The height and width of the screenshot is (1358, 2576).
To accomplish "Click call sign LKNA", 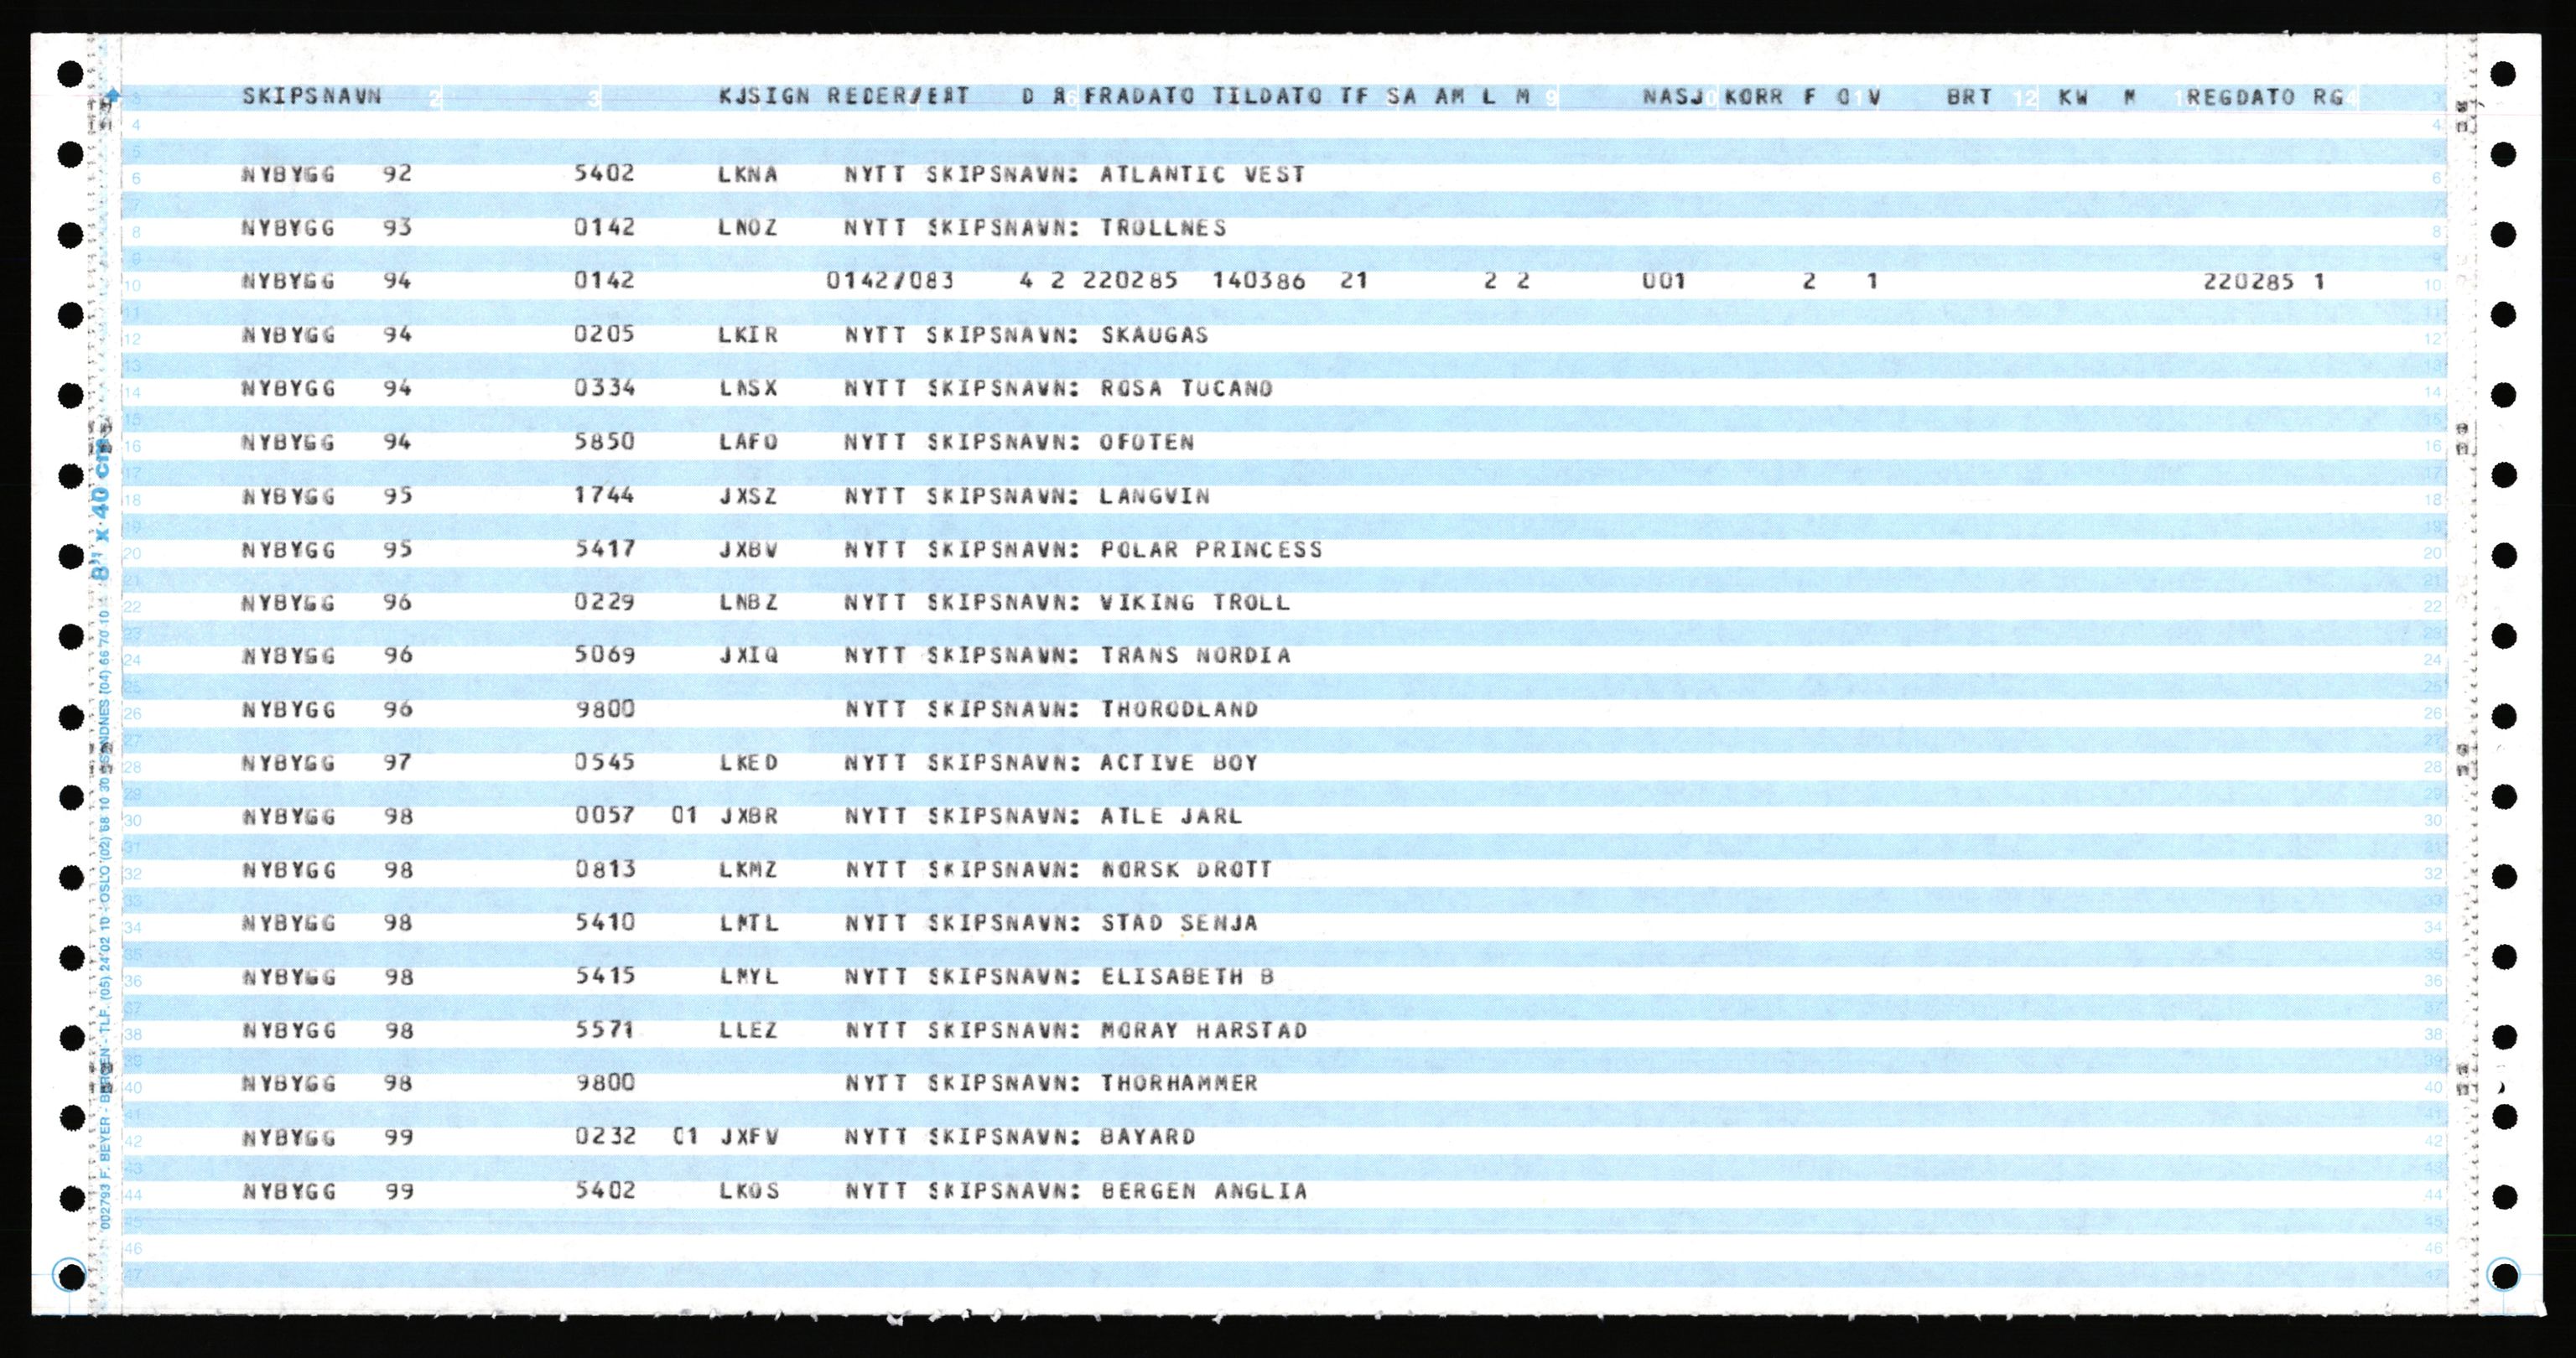I will tap(748, 174).
